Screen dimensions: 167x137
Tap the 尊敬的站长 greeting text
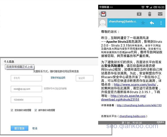(110, 32)
